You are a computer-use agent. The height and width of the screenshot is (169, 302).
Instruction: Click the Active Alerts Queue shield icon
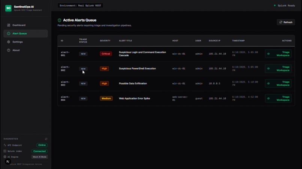60,20
